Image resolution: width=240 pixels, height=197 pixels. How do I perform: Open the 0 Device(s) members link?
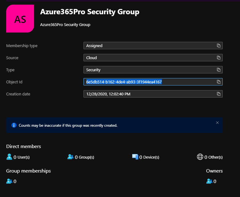[149, 157]
